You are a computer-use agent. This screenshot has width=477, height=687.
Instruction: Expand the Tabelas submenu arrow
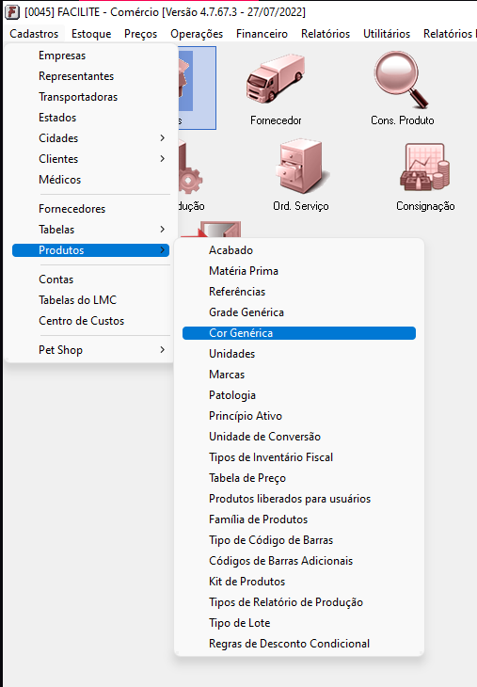[x=162, y=229]
